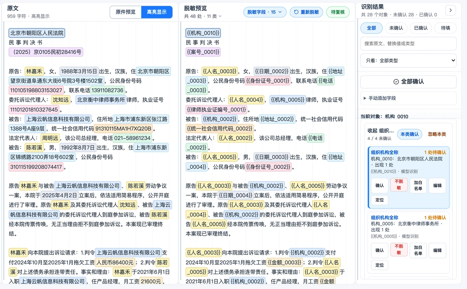Click the 待复核 status button
This screenshot has height=289, width=467.
pyautogui.click(x=338, y=12)
